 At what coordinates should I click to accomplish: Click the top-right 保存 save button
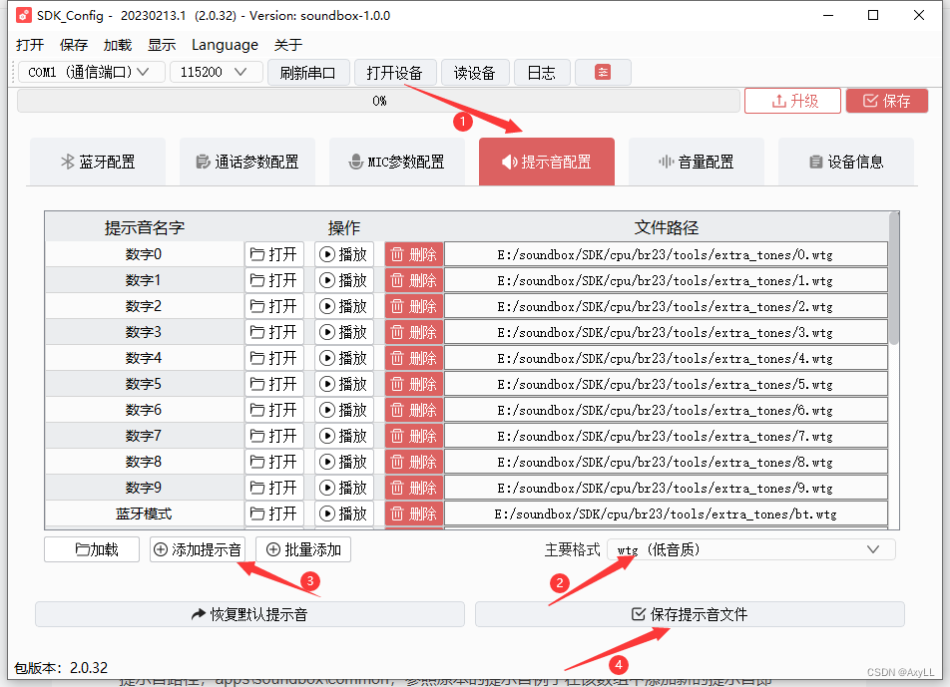pos(886,100)
